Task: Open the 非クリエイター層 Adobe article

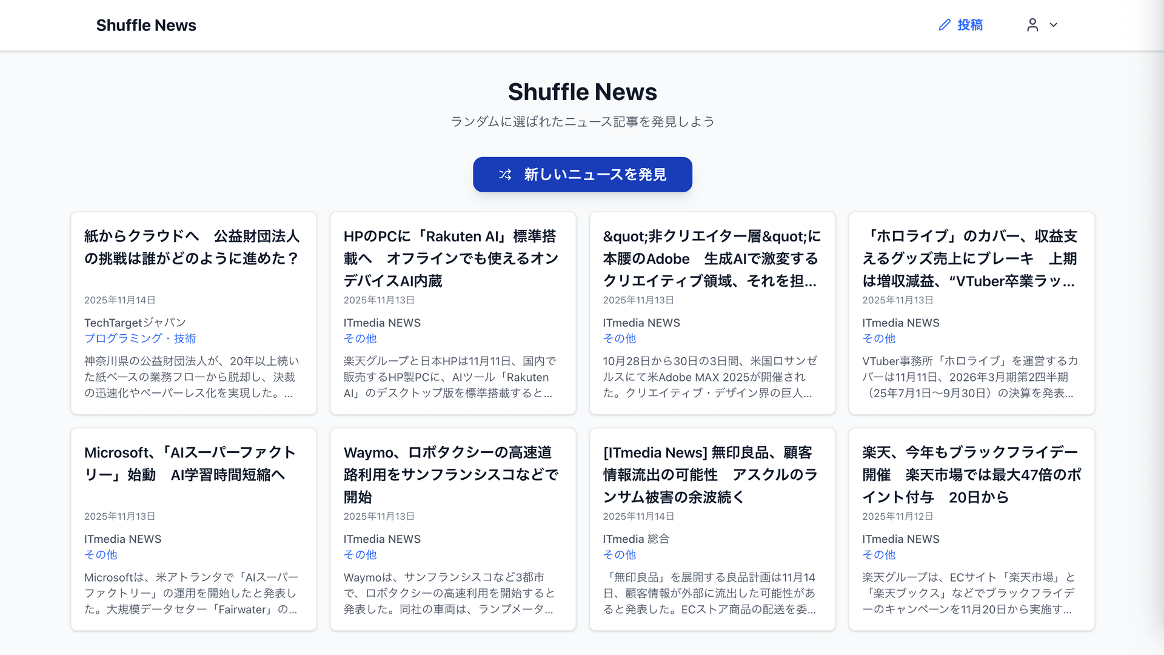Action: tap(711, 258)
